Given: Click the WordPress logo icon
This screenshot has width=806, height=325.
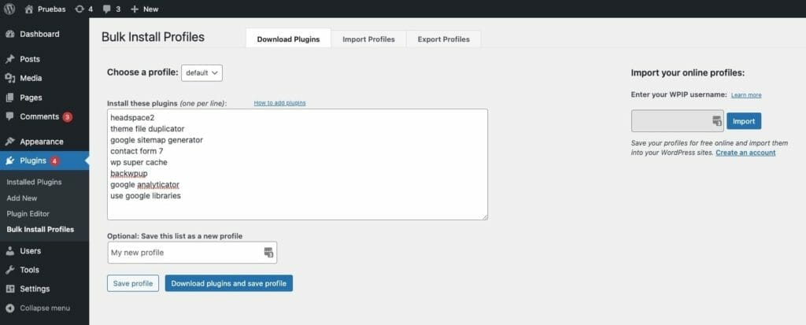Looking at the screenshot, I should point(9,9).
